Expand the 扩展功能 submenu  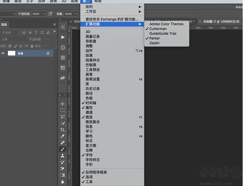point(112,24)
